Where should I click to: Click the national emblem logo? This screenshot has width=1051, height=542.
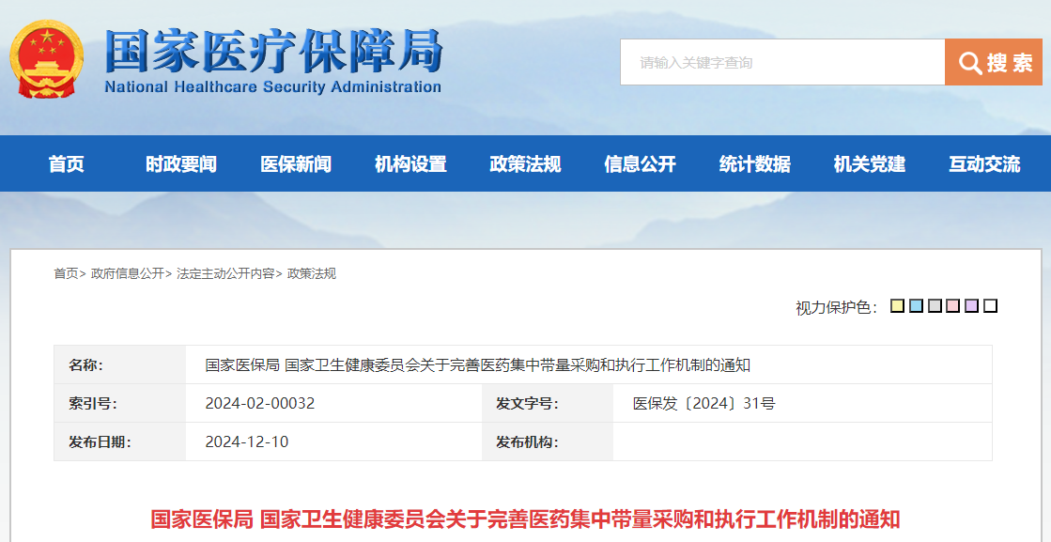pos(47,59)
